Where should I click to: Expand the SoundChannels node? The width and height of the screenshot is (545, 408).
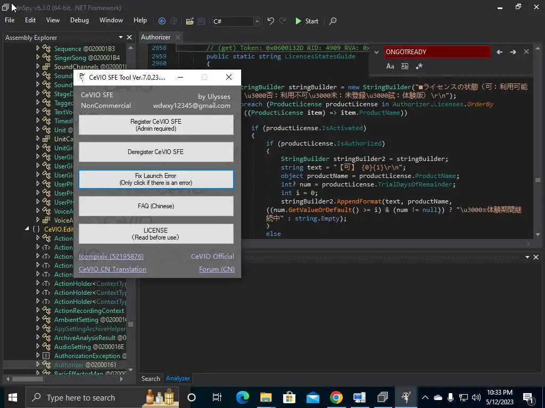pos(38,66)
